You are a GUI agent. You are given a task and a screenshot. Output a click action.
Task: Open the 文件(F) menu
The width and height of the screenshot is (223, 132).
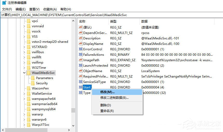coord(7,9)
